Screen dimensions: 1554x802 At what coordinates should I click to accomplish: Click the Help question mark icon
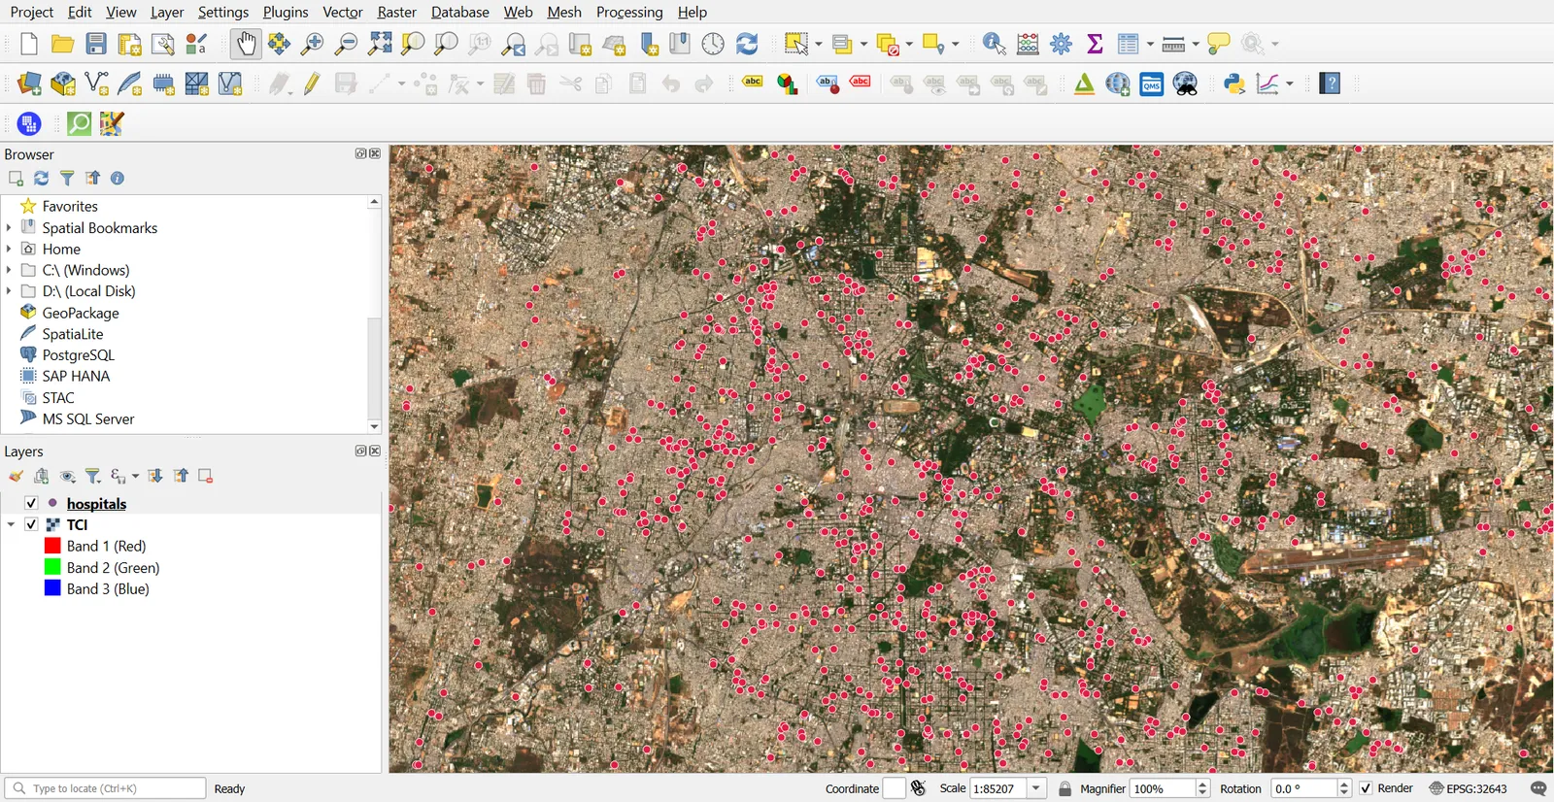point(1331,84)
